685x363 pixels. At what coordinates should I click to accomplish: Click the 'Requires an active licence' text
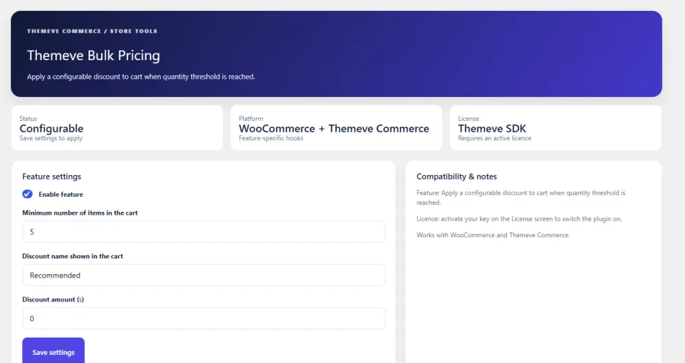pyautogui.click(x=495, y=138)
